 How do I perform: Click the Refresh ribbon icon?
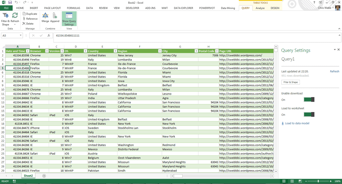pyautogui.click(x=15, y=19)
